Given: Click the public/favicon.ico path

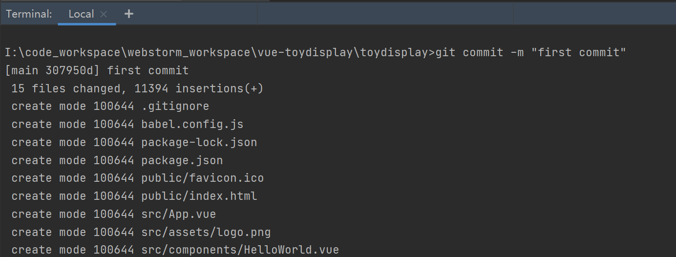Looking at the screenshot, I should click(202, 178).
